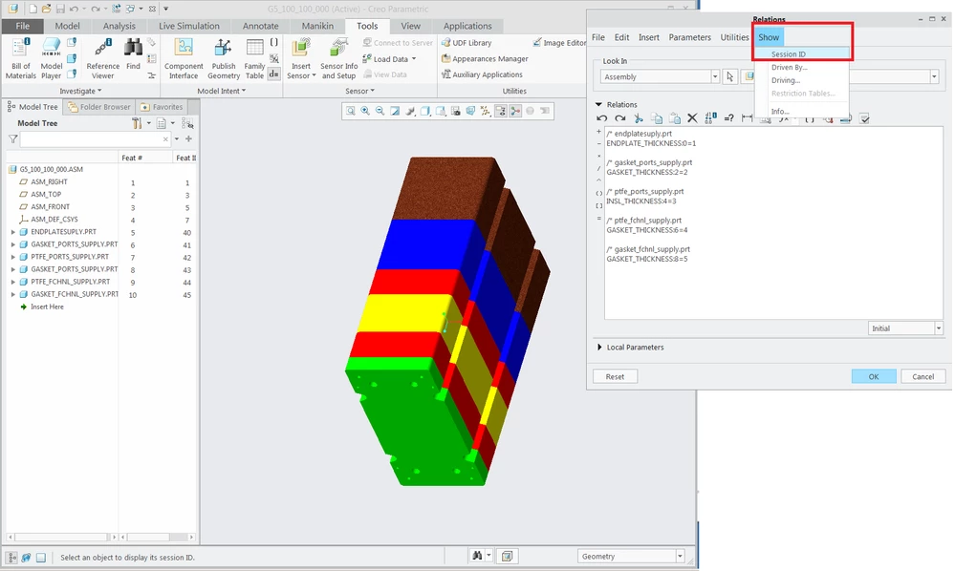
Task: Click select-arrow button beside Look In
Action: pos(729,76)
